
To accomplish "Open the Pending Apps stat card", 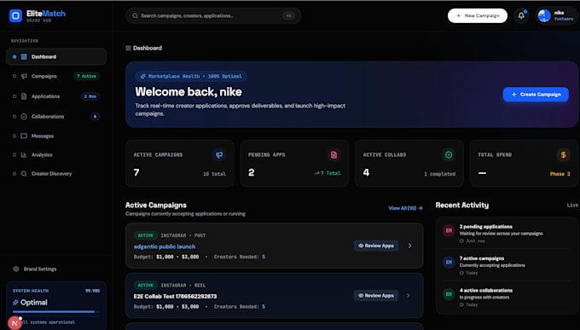I will tap(294, 163).
